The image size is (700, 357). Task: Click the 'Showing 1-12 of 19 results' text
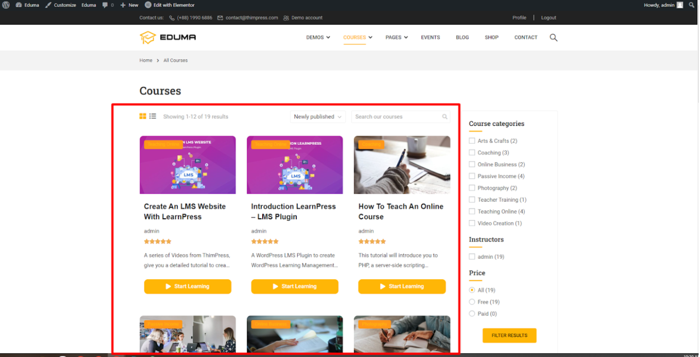pyautogui.click(x=196, y=116)
